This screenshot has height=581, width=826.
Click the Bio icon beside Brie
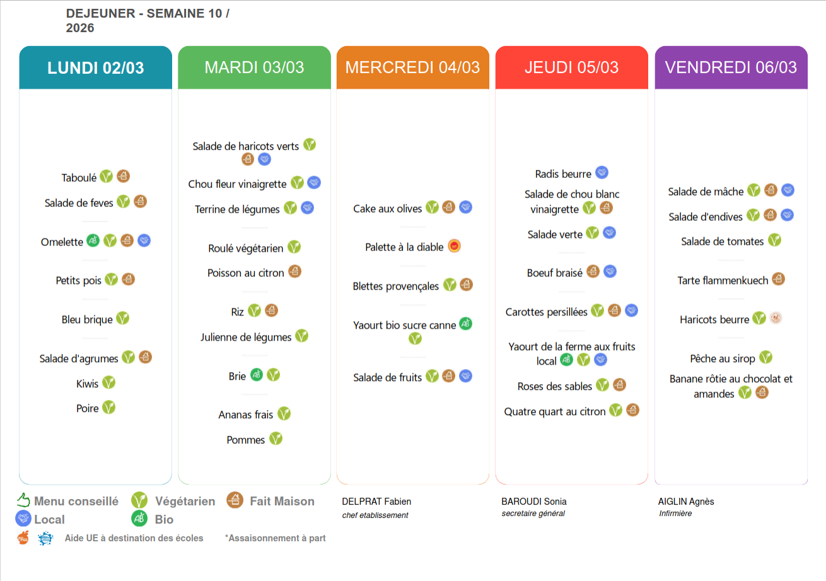click(257, 375)
